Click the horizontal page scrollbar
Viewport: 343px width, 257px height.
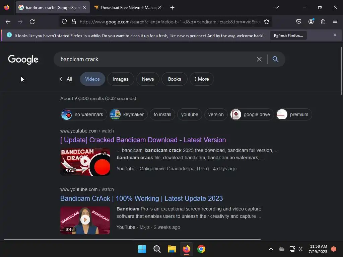tap(132, 240)
